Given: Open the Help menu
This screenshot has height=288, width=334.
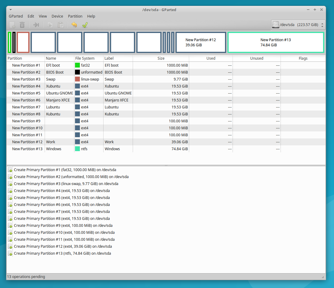Looking at the screenshot, I should (x=91, y=16).
